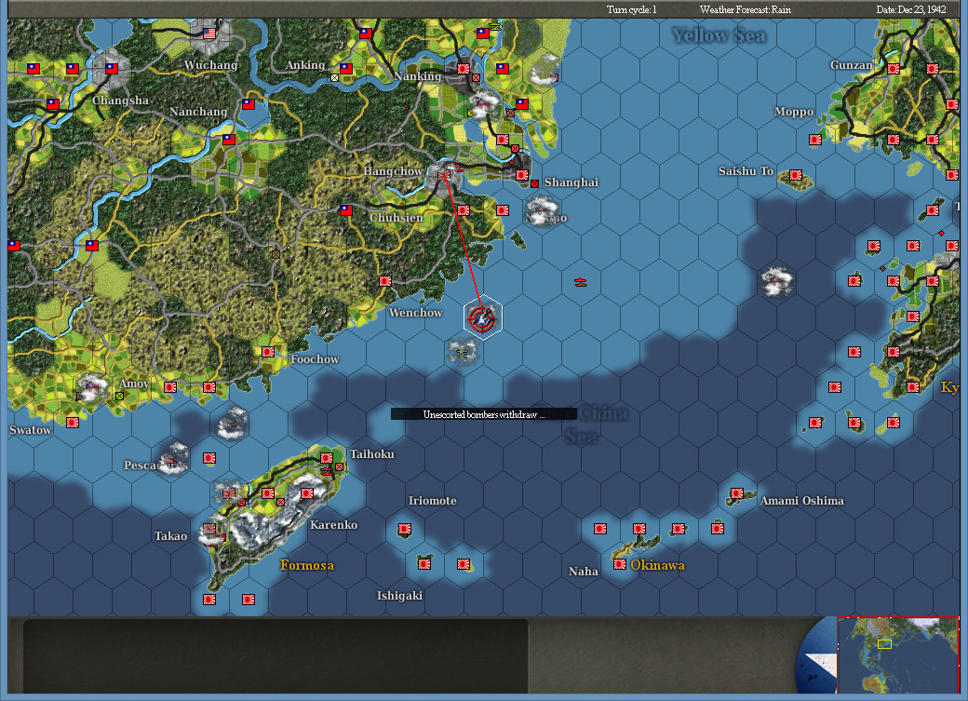
Task: Click the Yellow Sea label
Action: 719,35
